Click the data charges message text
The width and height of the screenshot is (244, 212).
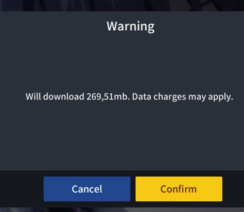129,97
